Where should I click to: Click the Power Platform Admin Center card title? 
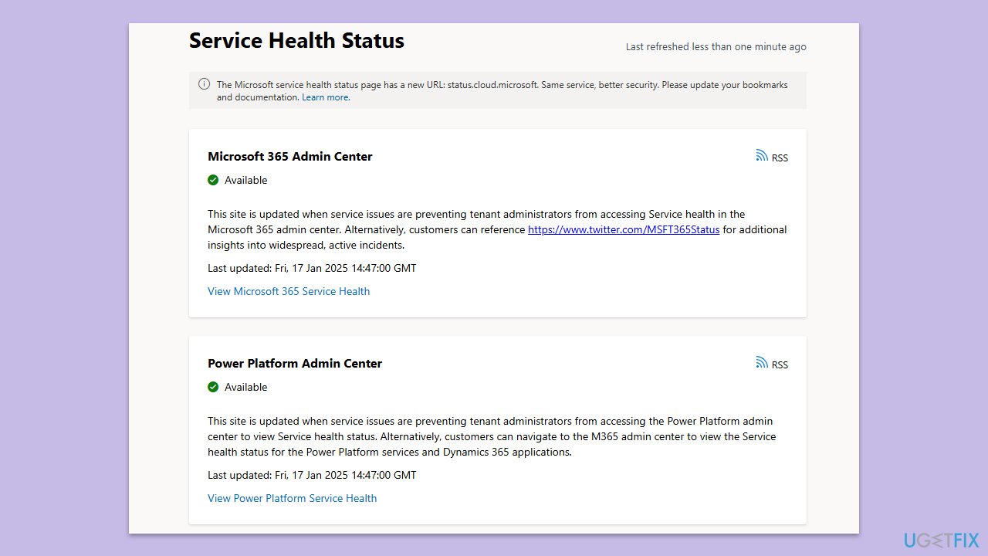tap(295, 363)
